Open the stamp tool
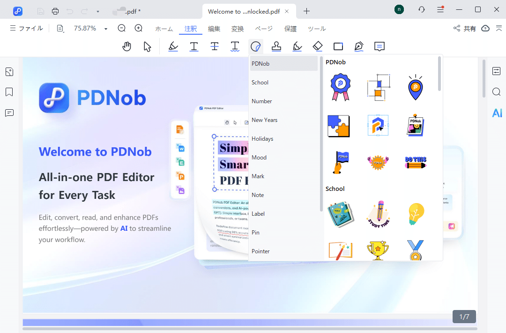This screenshot has width=506, height=333. [x=276, y=46]
